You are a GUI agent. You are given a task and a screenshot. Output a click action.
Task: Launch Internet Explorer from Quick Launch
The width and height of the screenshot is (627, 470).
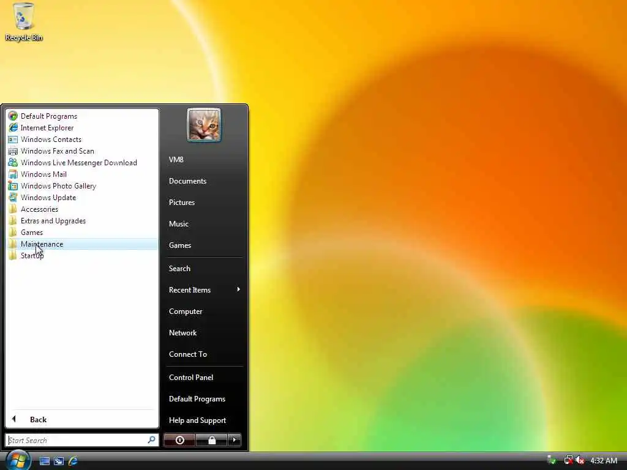(73, 461)
